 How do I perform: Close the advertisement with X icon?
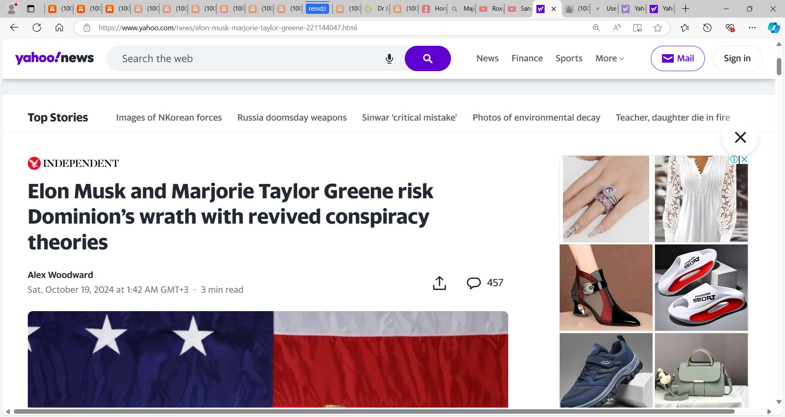745,159
